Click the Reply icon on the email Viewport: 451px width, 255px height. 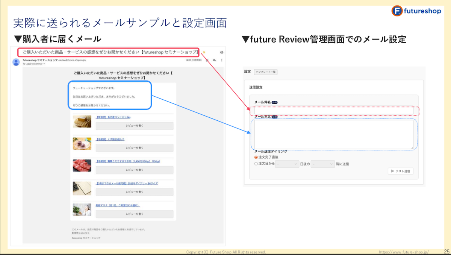tap(215, 60)
